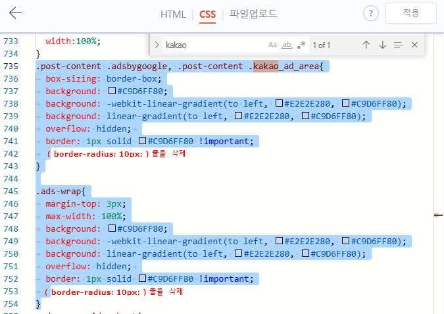Open #C9D6FF80 swatch on line 749
The image size is (444, 314).
pos(345,240)
